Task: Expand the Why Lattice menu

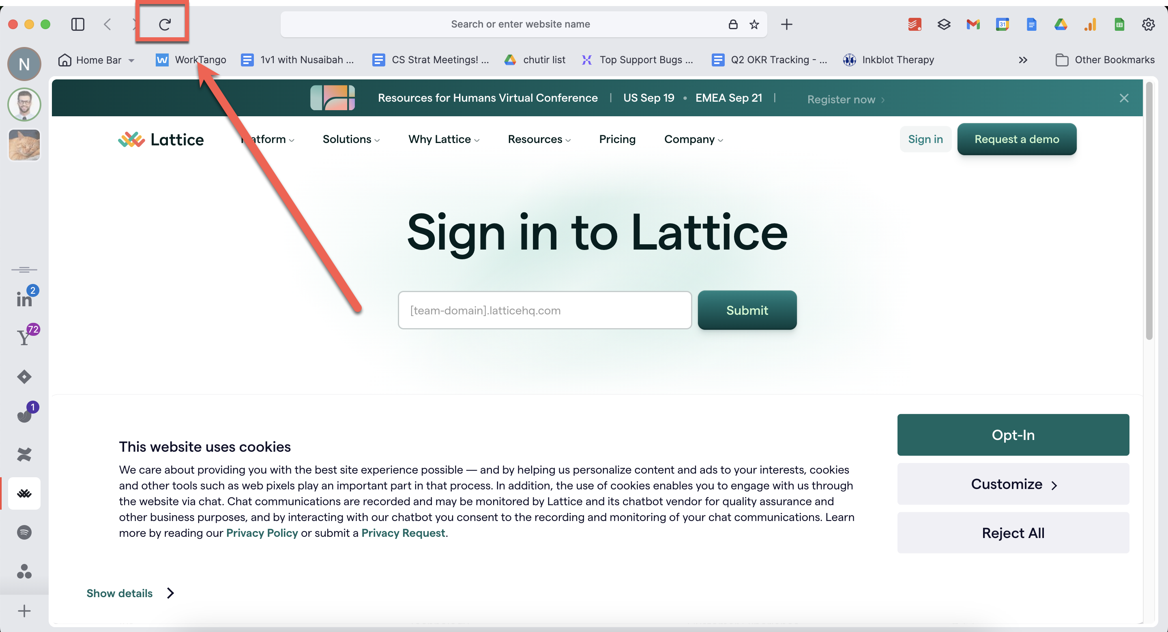Action: tap(444, 139)
